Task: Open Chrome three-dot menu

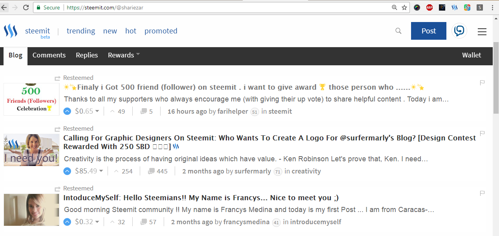Action: pos(492,7)
